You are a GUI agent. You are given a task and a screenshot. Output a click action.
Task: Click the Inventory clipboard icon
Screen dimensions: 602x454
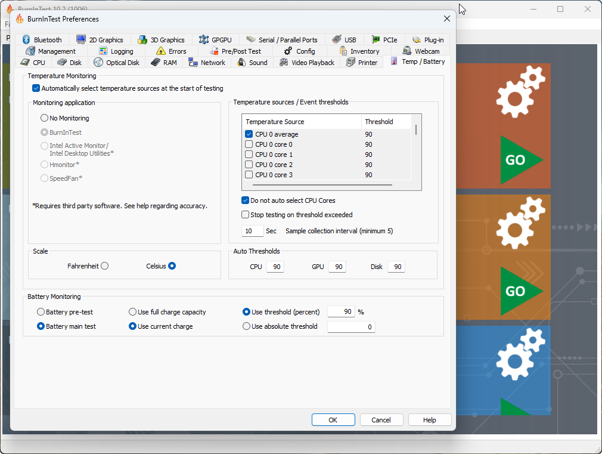click(x=343, y=51)
